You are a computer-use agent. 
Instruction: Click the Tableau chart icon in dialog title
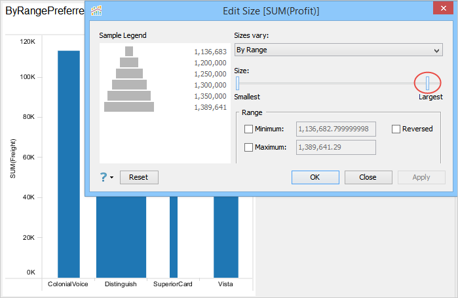[96, 10]
